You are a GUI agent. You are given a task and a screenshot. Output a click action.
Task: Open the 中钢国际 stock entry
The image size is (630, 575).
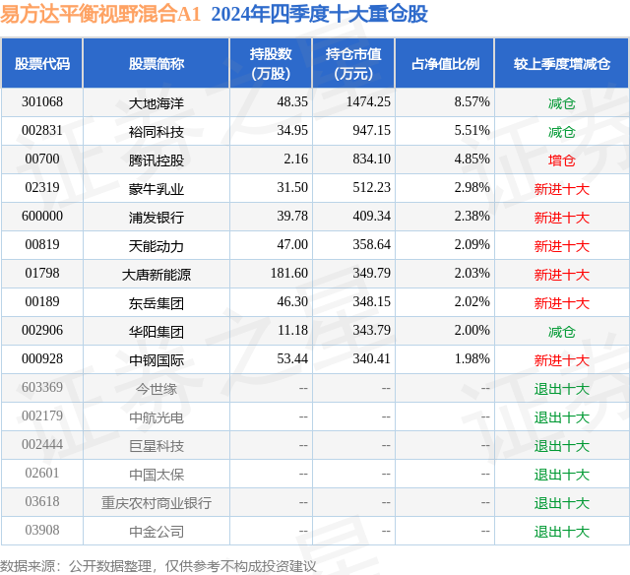157,360
